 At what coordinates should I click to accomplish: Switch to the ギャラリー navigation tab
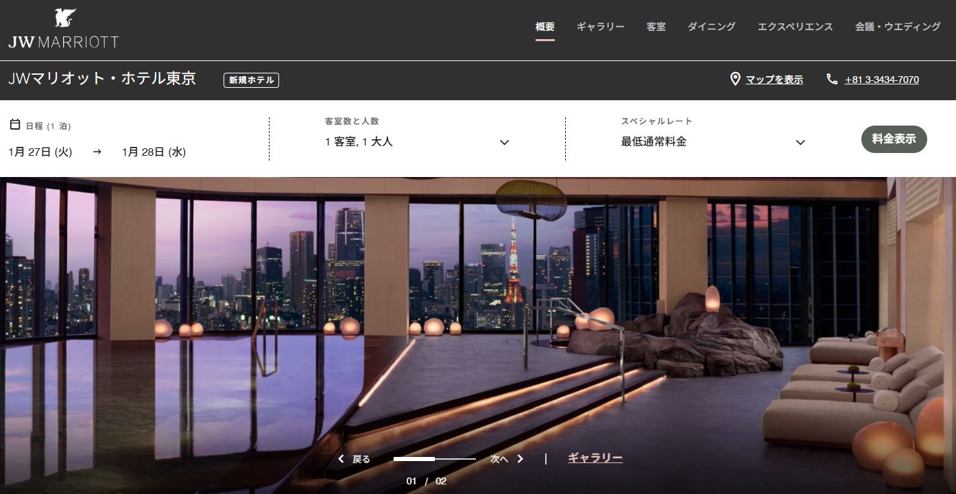point(600,27)
